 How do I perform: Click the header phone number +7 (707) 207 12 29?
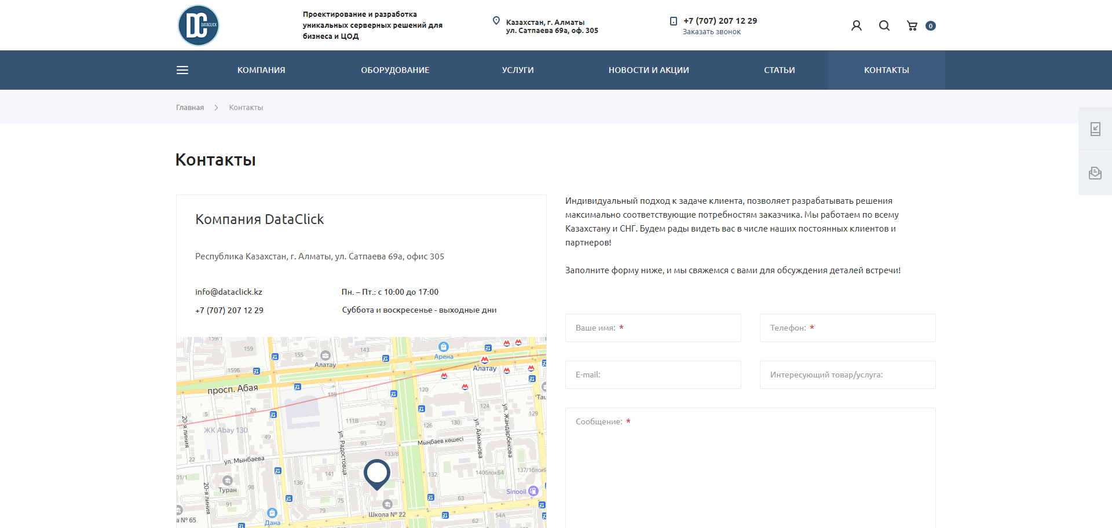(720, 21)
